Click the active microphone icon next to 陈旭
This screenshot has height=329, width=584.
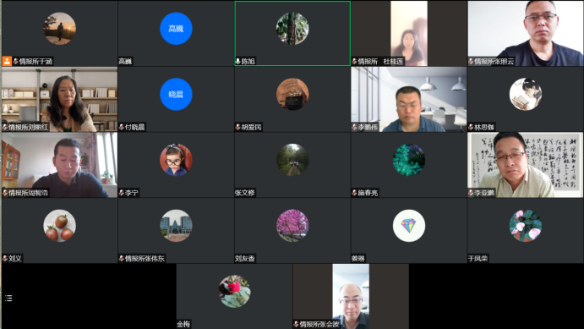coord(238,61)
